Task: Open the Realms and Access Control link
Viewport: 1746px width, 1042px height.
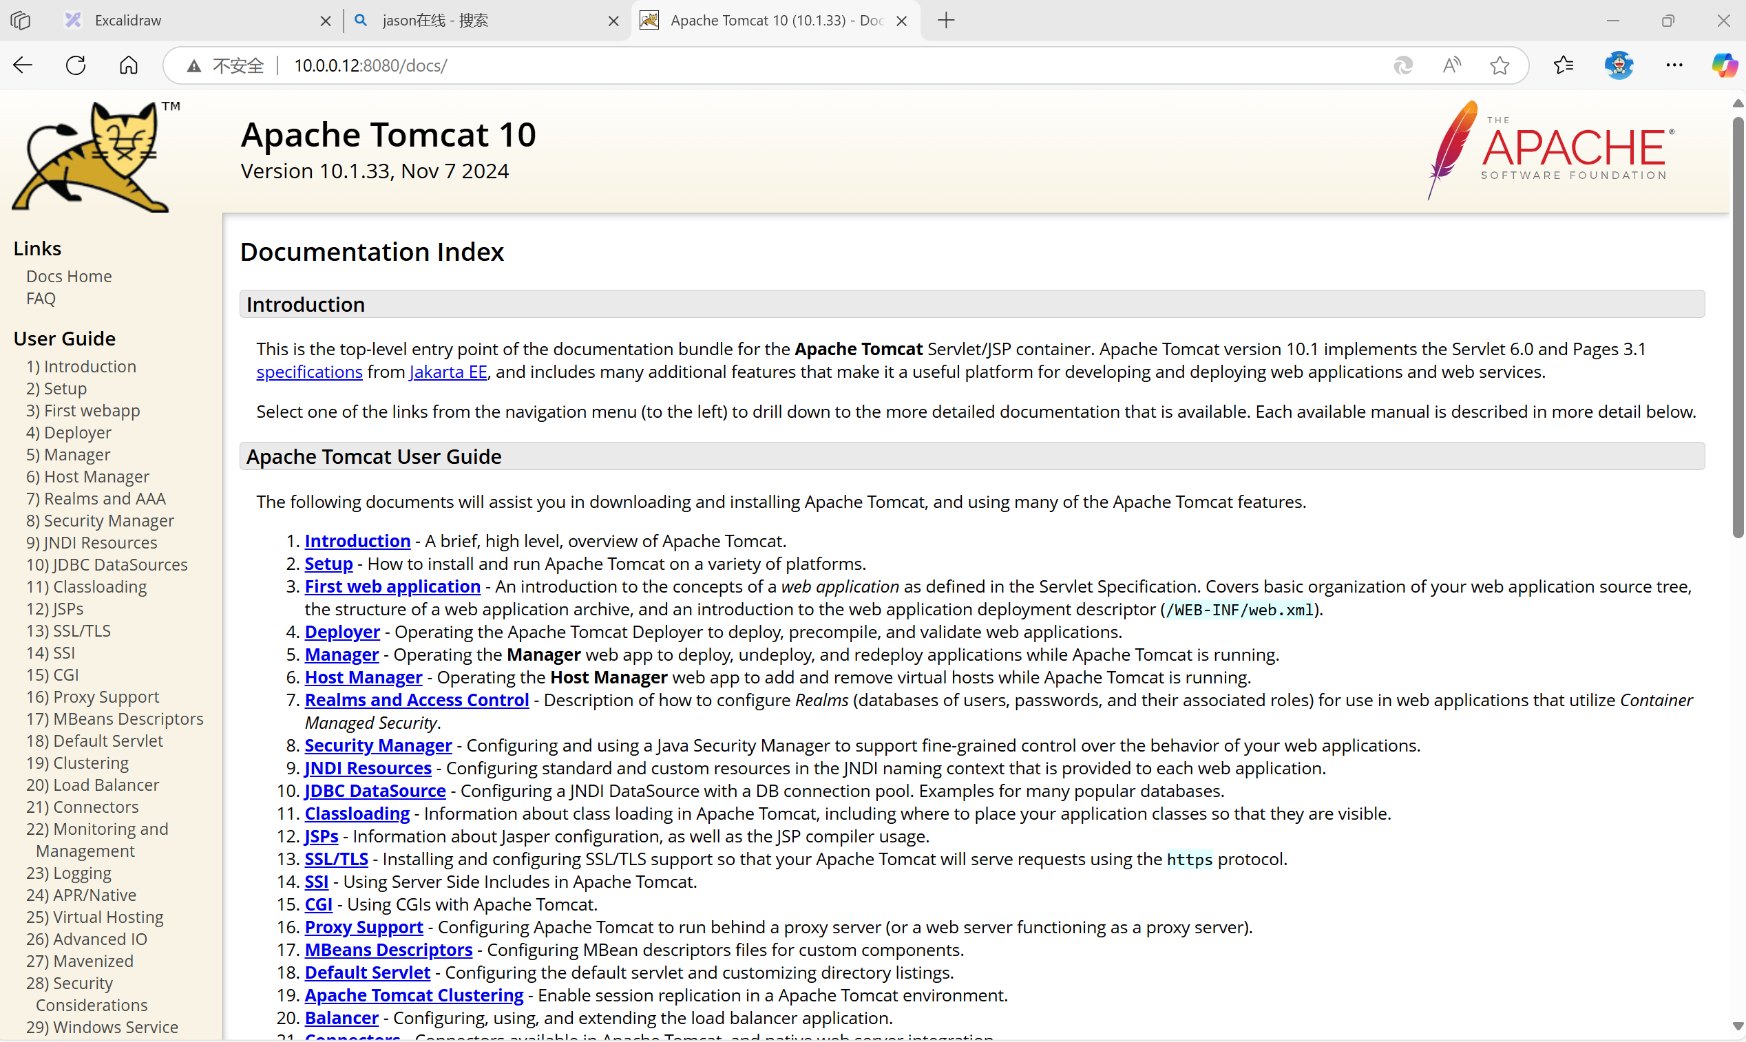Action: [x=417, y=700]
